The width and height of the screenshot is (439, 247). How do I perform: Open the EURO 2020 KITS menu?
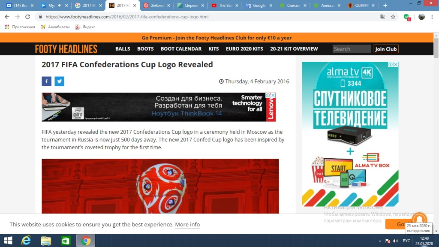tap(244, 49)
